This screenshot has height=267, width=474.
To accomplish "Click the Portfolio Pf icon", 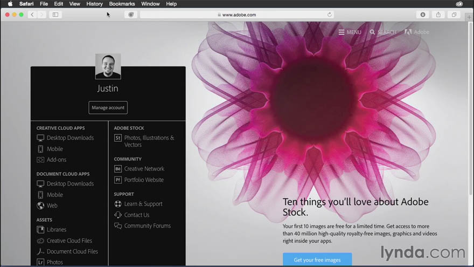I will pyautogui.click(x=118, y=180).
